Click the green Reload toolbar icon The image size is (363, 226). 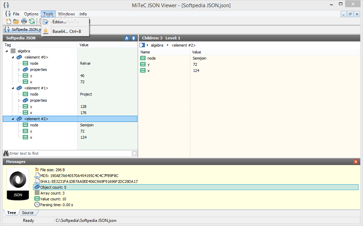point(32,22)
